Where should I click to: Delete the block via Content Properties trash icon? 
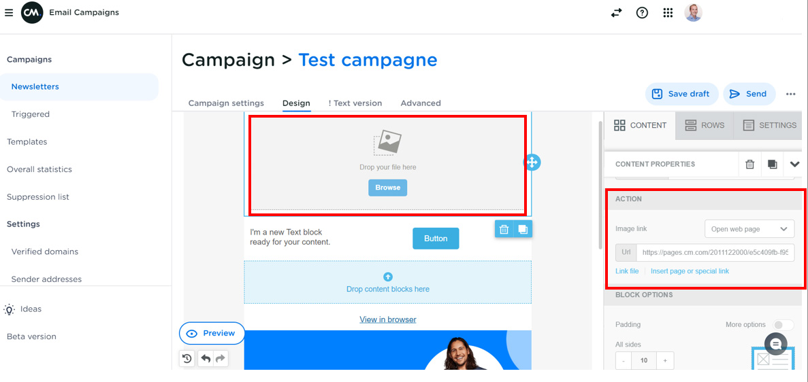coord(749,164)
